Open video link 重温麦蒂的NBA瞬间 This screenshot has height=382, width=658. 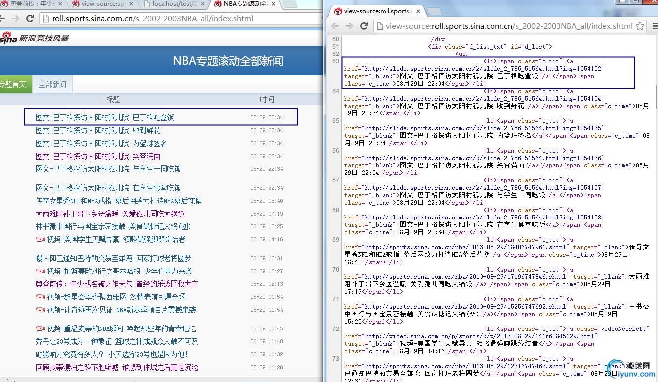121,328
